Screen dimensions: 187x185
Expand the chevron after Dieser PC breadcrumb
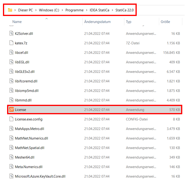coord(36,10)
